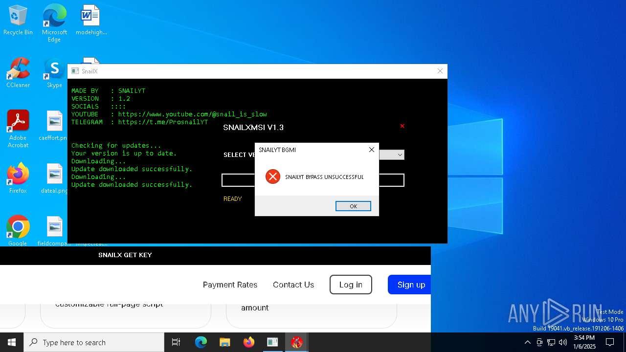Click the network tray icon
Viewport: 626px width, 352px height.
[551, 342]
